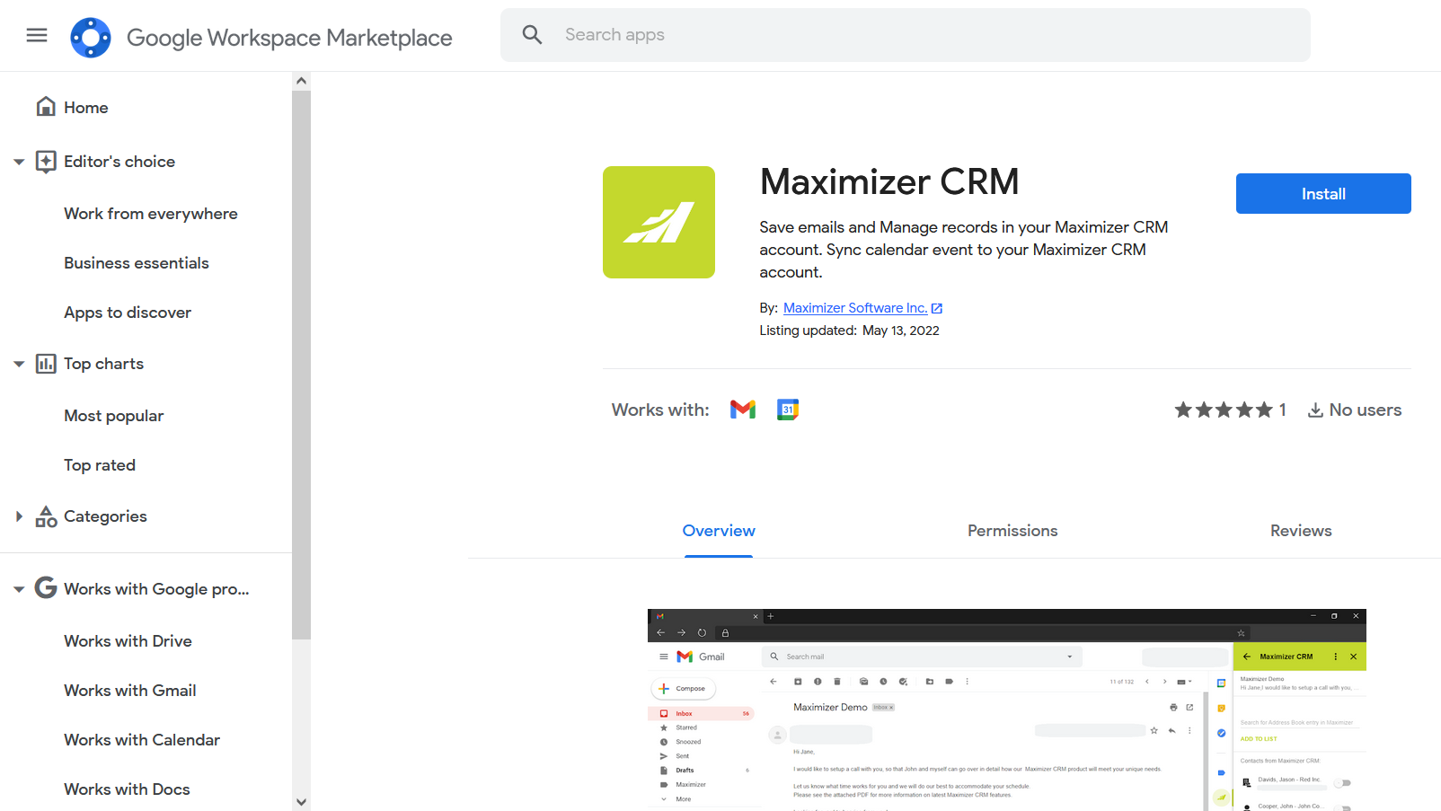Click sidebar scrollbar down arrow
The image size is (1441, 811).
(301, 802)
